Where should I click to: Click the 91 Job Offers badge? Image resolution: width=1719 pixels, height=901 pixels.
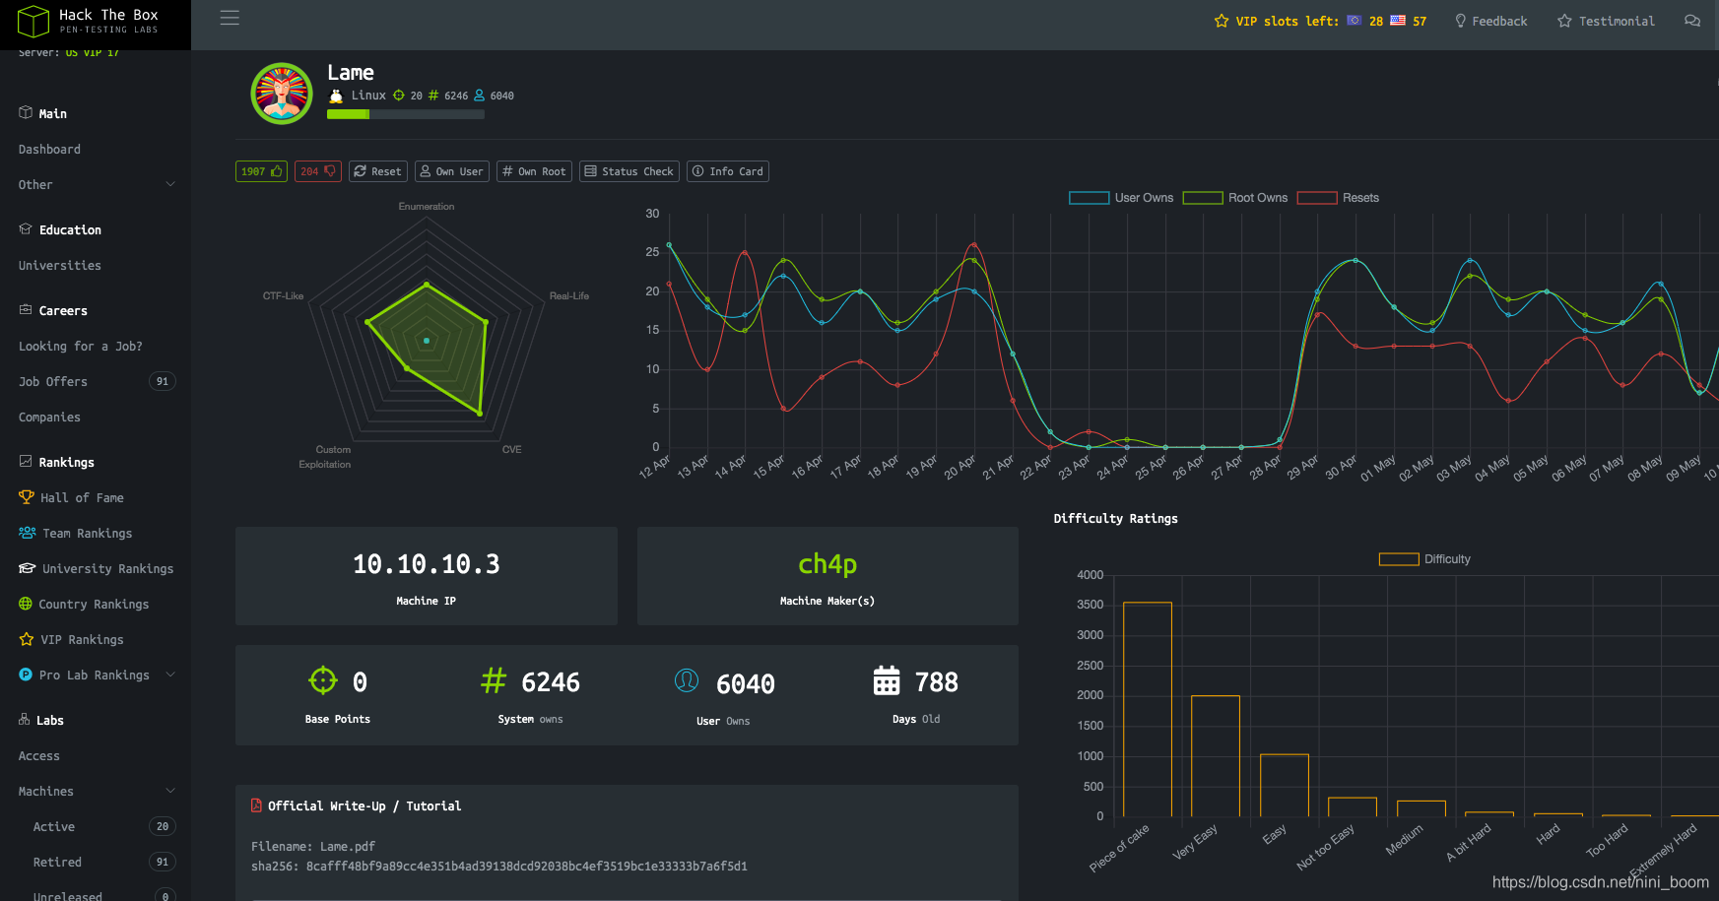pyautogui.click(x=163, y=382)
